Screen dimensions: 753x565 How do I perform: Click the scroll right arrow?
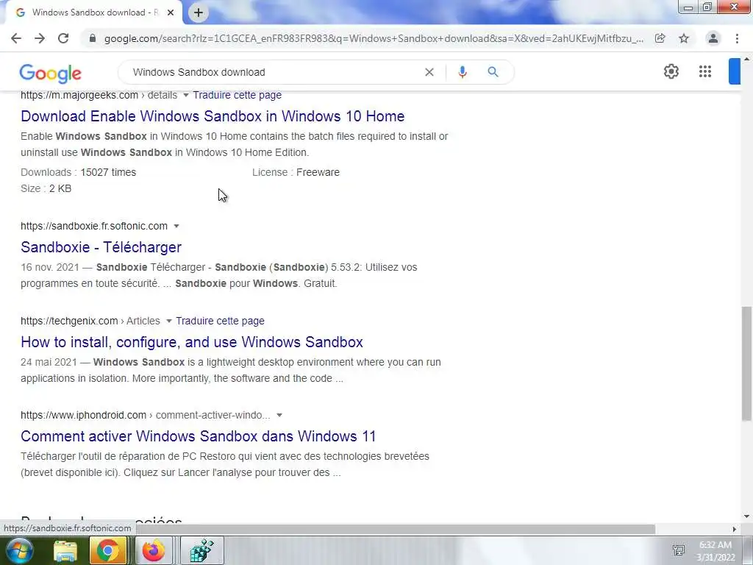[x=734, y=529]
